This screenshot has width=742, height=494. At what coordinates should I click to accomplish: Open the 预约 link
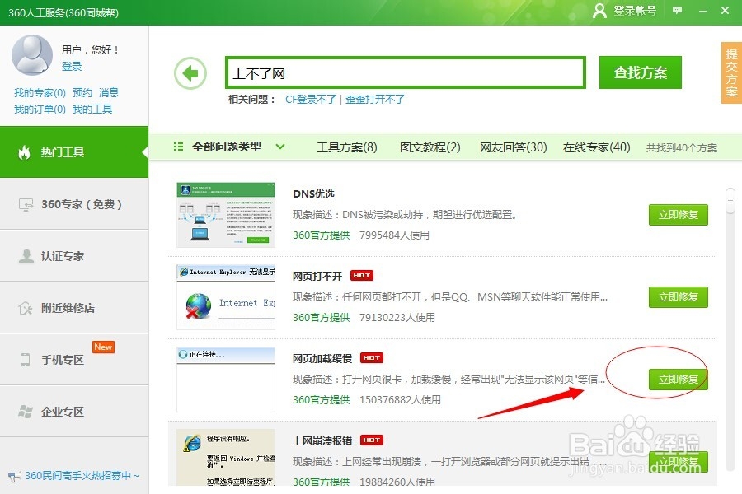tap(82, 93)
